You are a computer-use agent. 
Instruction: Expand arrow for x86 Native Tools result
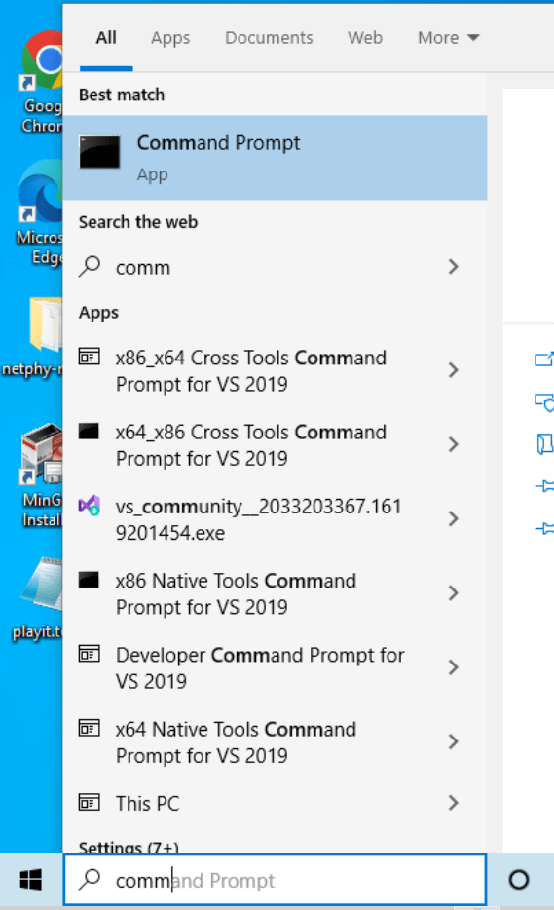[x=453, y=593]
